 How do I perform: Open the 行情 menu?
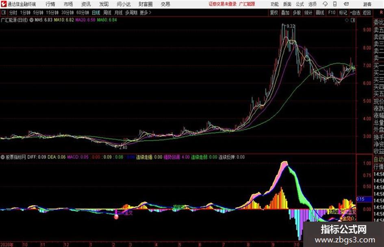[50, 4]
